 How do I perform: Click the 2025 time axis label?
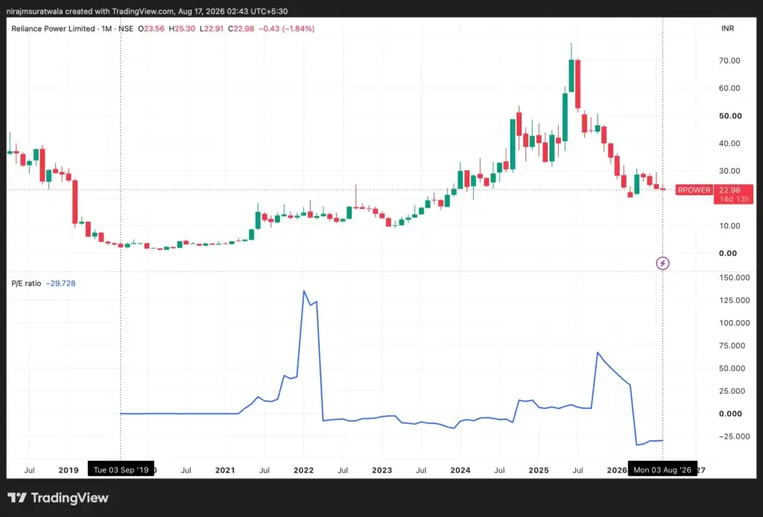539,470
